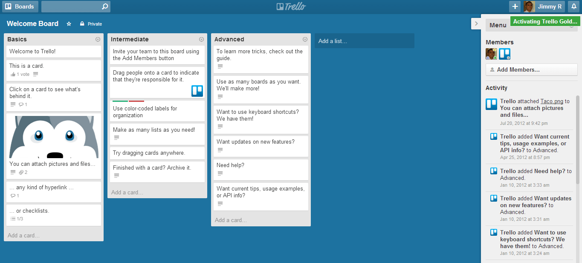The image size is (582, 263).
Task: Click the green label on color-coded card
Action: tap(120, 101)
